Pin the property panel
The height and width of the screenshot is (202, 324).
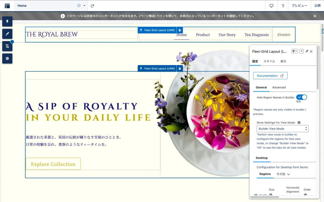click(x=307, y=51)
